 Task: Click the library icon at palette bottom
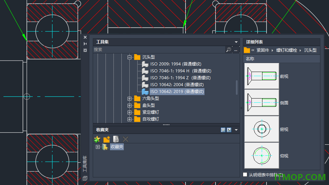point(85,178)
